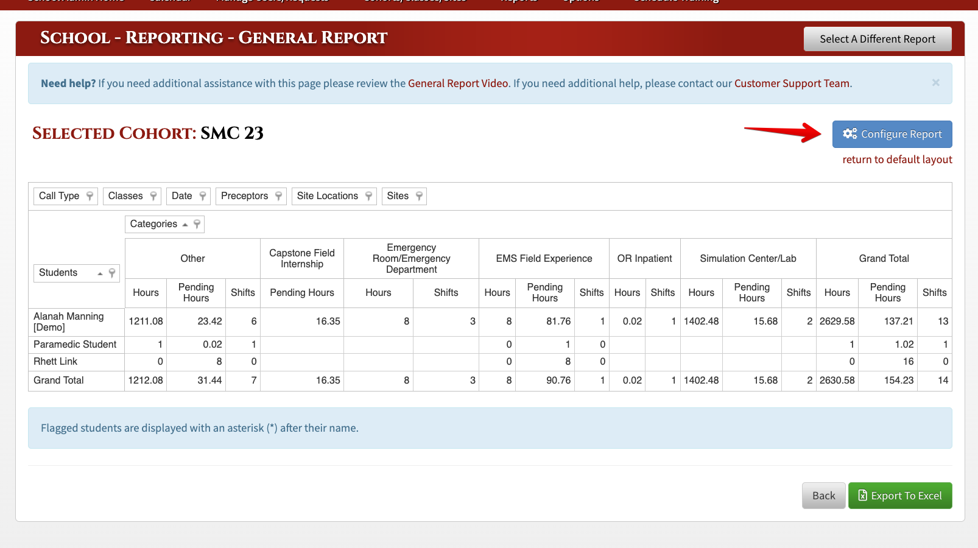Viewport: 978px width, 548px height.
Task: Click the EMS Field Experience header
Action: point(544,259)
